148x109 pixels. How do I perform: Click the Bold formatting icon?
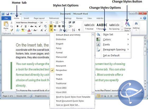pyautogui.click(x=17, y=26)
